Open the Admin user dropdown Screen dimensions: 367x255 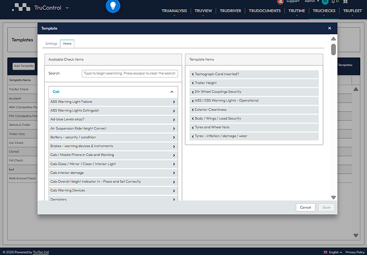coord(312,2)
